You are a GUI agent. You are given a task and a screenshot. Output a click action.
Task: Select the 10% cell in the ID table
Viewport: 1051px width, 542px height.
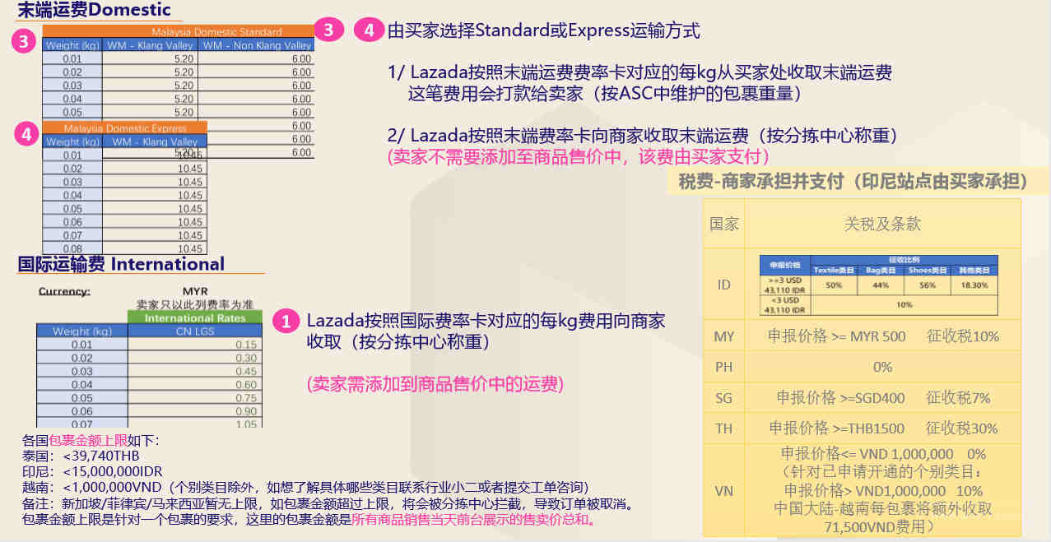point(904,304)
